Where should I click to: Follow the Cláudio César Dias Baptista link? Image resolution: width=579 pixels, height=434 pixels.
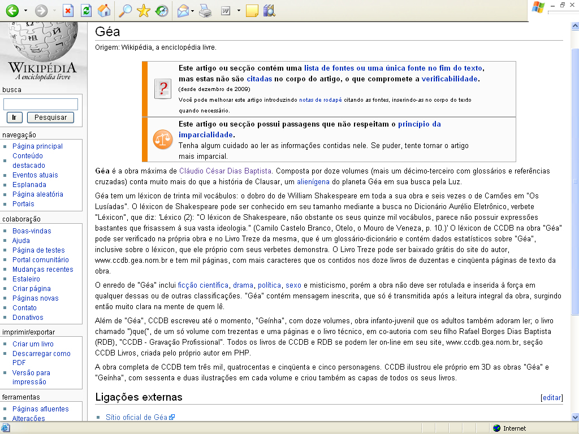pyautogui.click(x=226, y=170)
